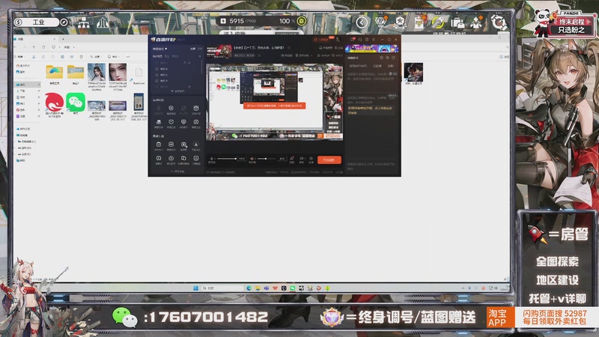The height and width of the screenshot is (337, 599).
Task: Click the compass icon next to 工业 in game bar
Action: pos(64,22)
